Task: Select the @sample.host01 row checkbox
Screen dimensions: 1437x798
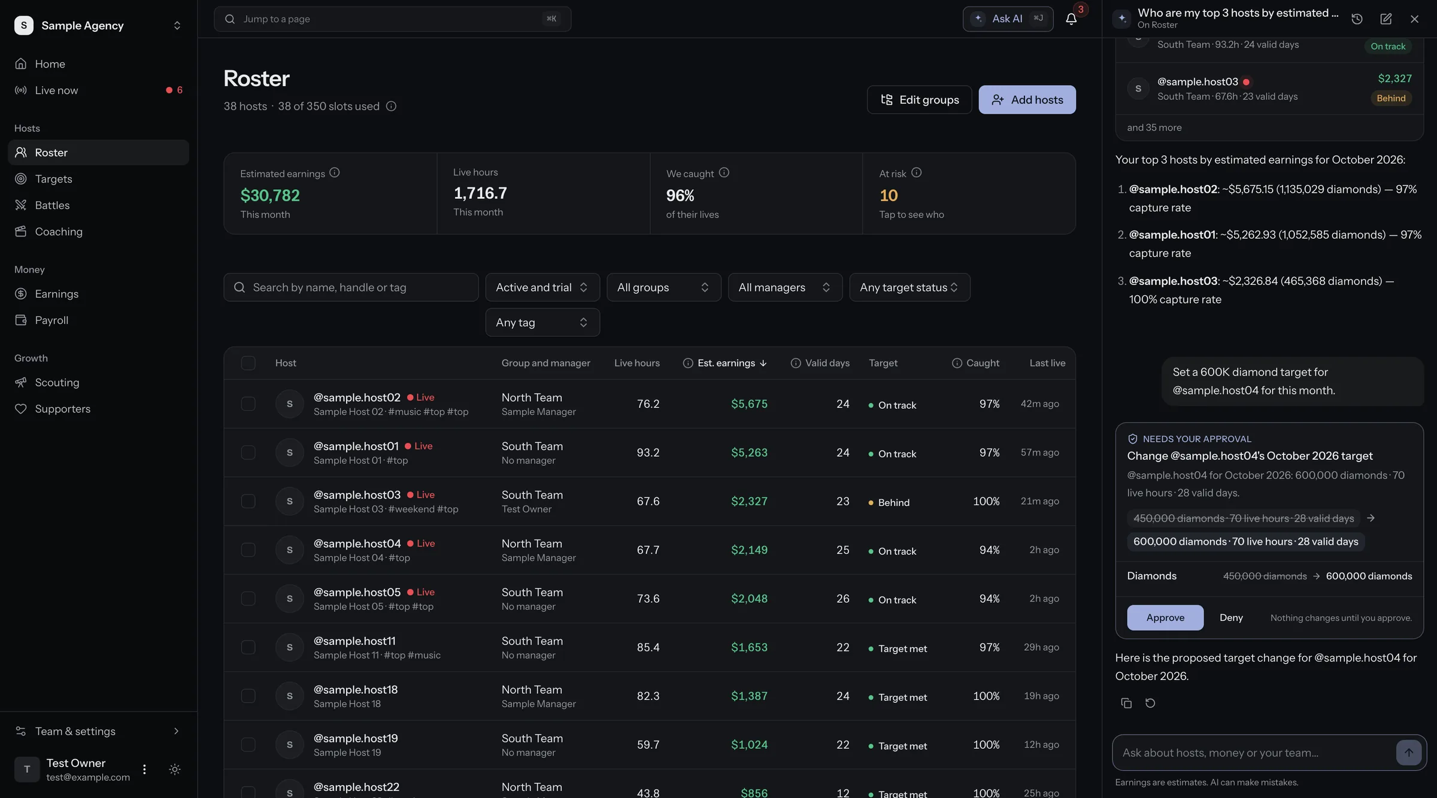Action: [248, 453]
